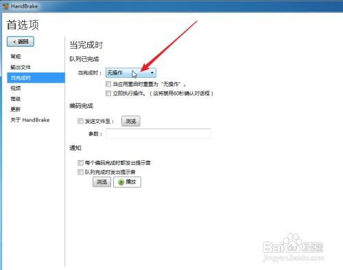Screen dimensions: 343x270
Task: Open the 更新 preferences section
Action: coord(16,109)
